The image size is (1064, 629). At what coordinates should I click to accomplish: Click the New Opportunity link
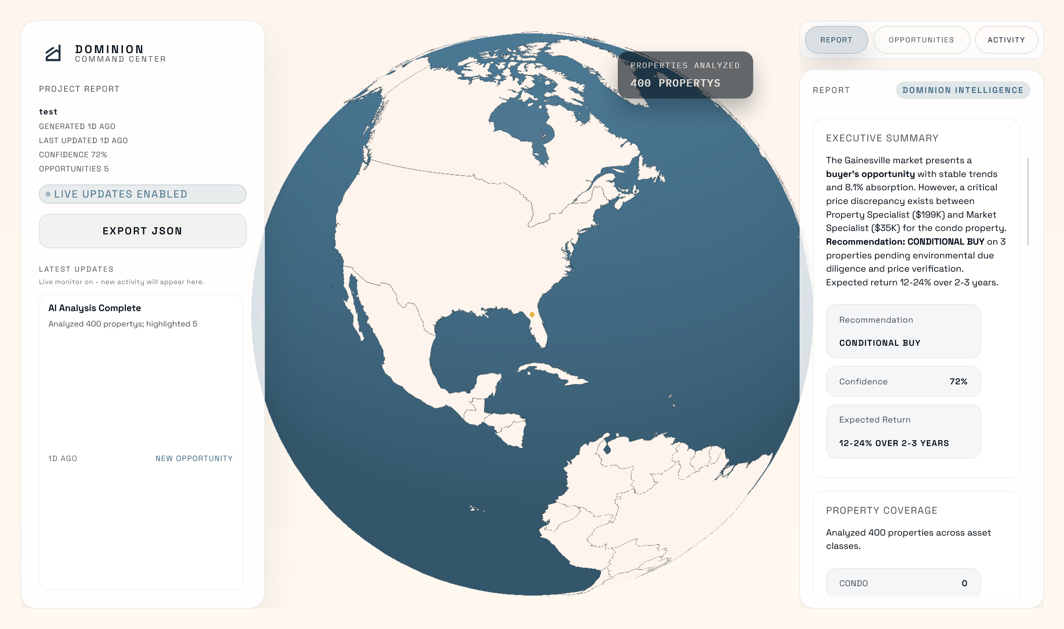pyautogui.click(x=194, y=458)
